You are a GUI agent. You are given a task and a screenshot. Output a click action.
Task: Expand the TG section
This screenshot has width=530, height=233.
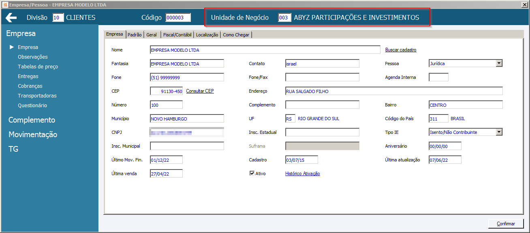(13, 149)
